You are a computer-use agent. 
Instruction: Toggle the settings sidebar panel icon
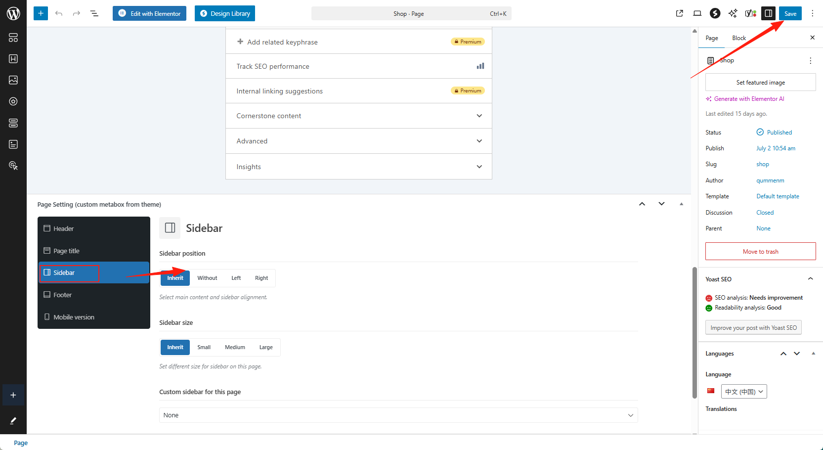click(x=768, y=13)
